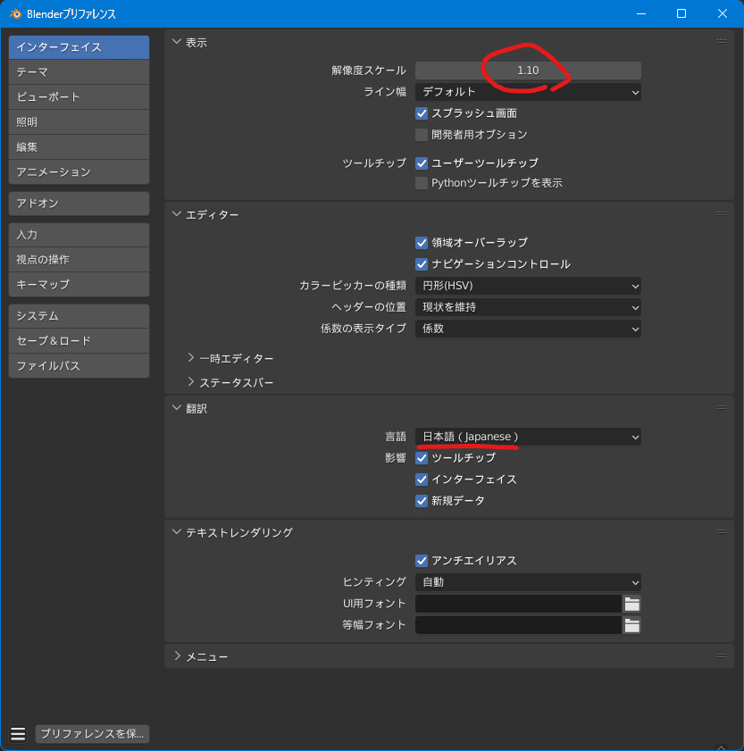Open 入力 category
Screen dimensions: 744x751
click(x=79, y=235)
